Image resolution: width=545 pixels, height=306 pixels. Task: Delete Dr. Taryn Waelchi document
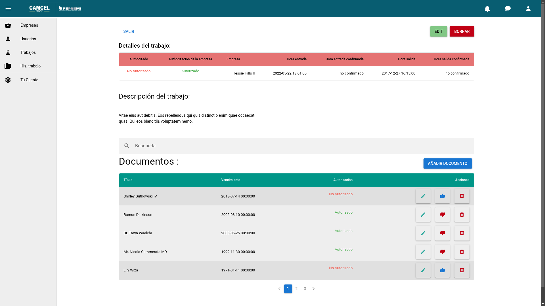click(x=462, y=233)
